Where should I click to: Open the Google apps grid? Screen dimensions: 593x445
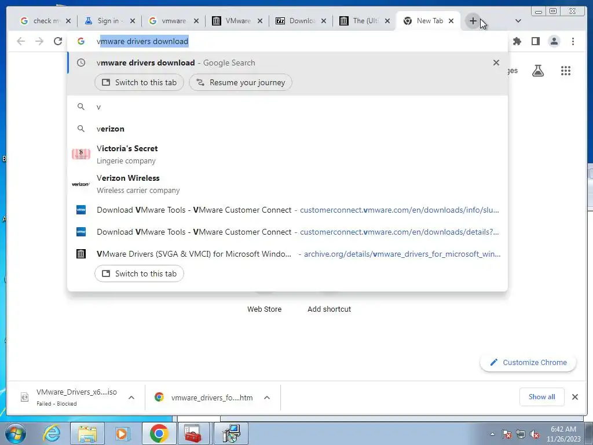pos(566,71)
